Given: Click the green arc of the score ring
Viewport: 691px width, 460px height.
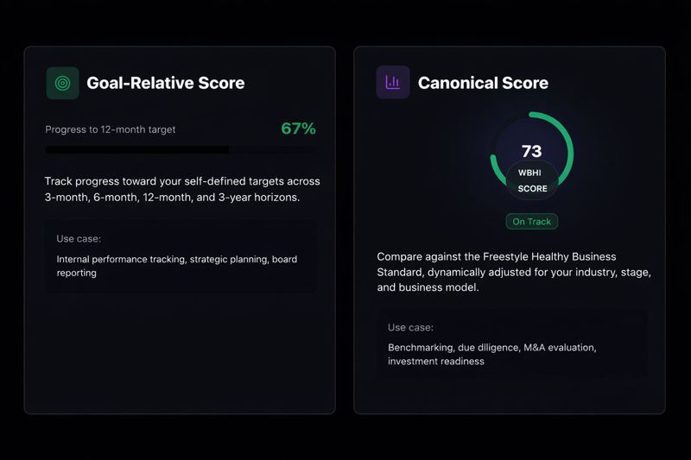Looking at the screenshot, I should point(567,138).
